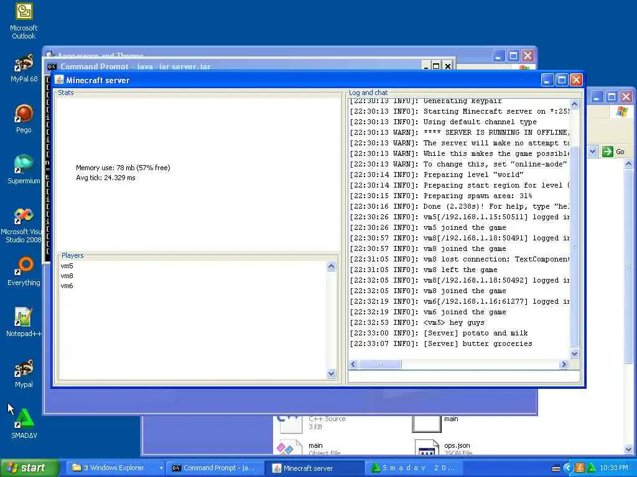Click the Players list scroll down arrow

tap(331, 373)
